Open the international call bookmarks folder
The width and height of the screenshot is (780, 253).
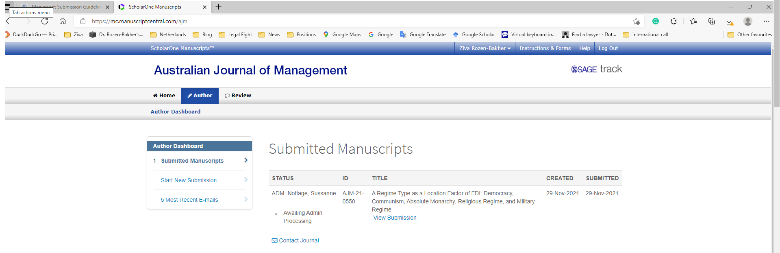point(645,35)
